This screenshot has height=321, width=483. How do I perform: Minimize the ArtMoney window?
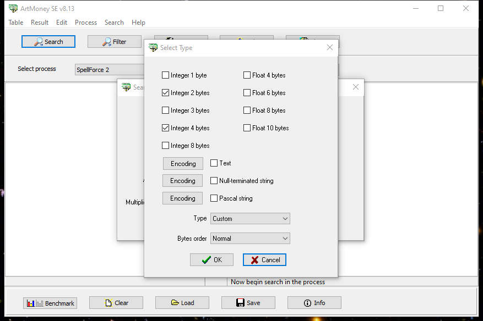[416, 8]
